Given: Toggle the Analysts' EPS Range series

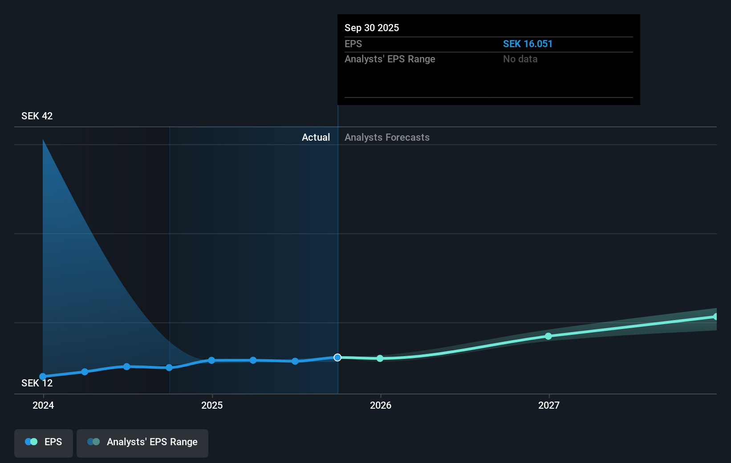Looking at the screenshot, I should tap(142, 443).
